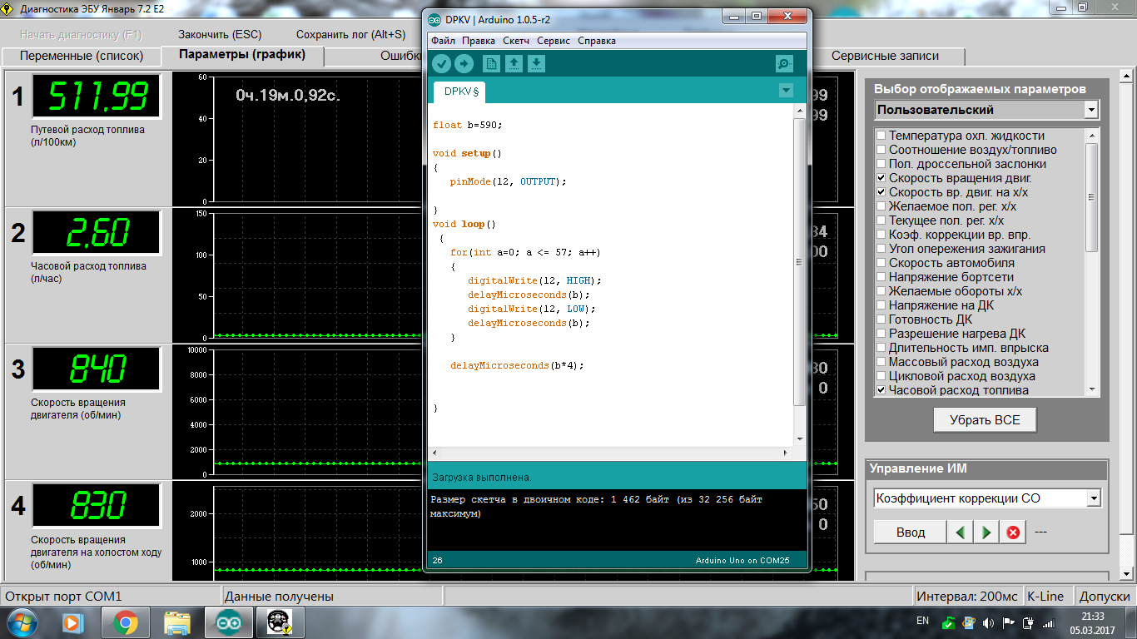The height and width of the screenshot is (639, 1137).
Task: Click the Интервал: 200мс status field
Action: click(x=967, y=596)
